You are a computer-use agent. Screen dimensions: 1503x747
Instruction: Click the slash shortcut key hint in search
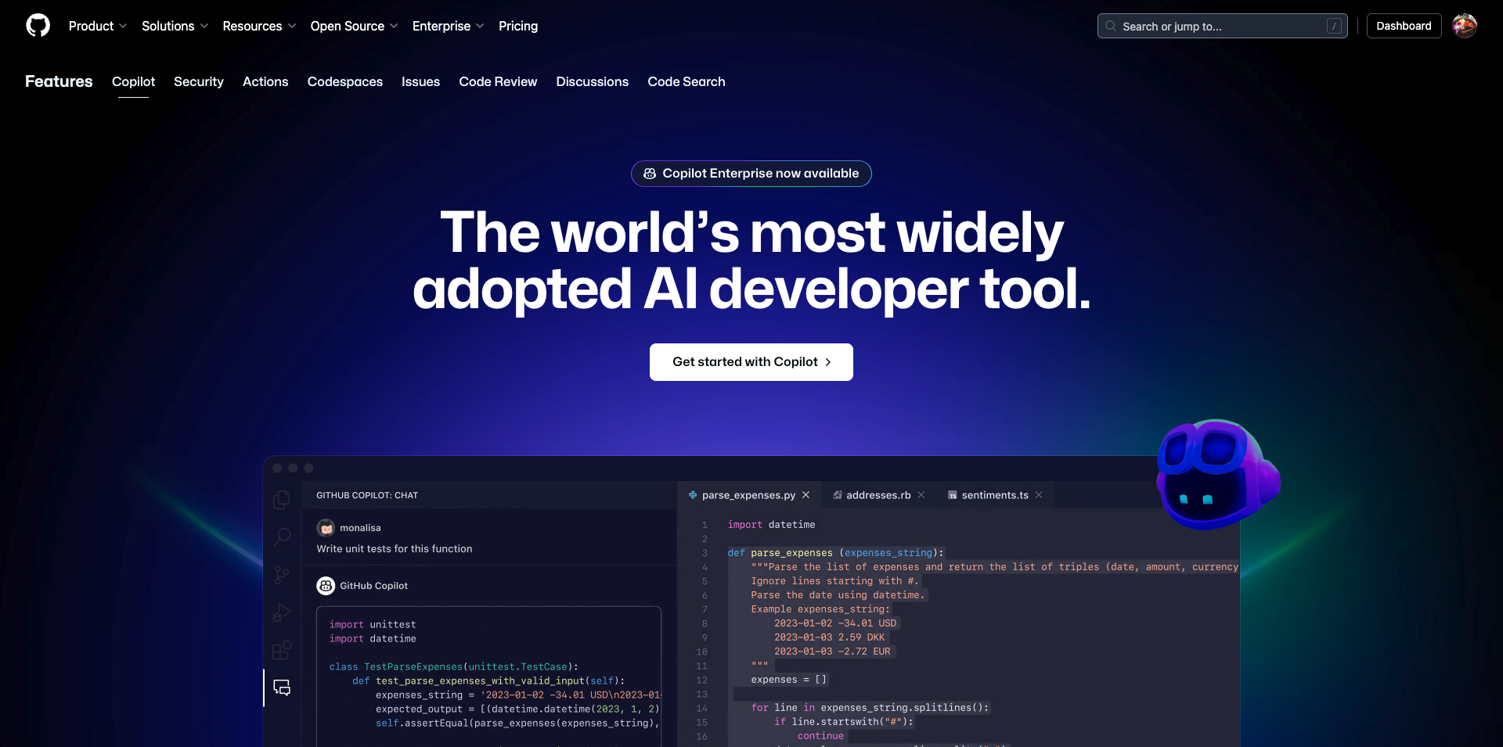point(1334,27)
